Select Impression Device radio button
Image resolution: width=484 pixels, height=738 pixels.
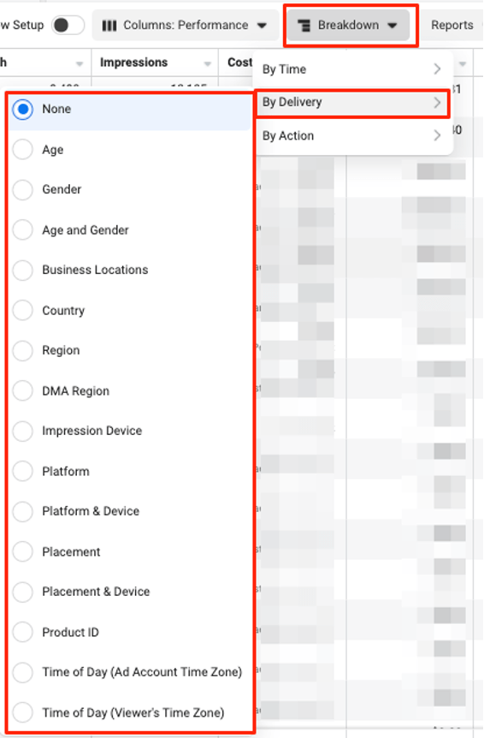click(22, 431)
